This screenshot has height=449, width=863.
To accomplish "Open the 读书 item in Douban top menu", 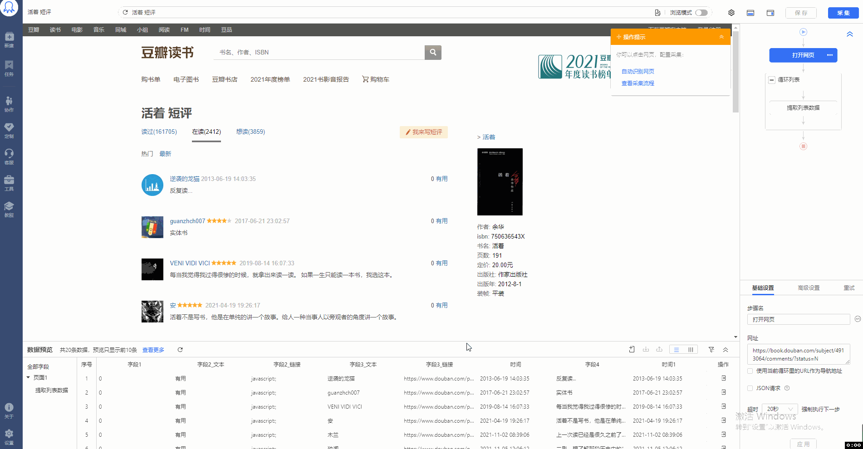I will tap(55, 30).
